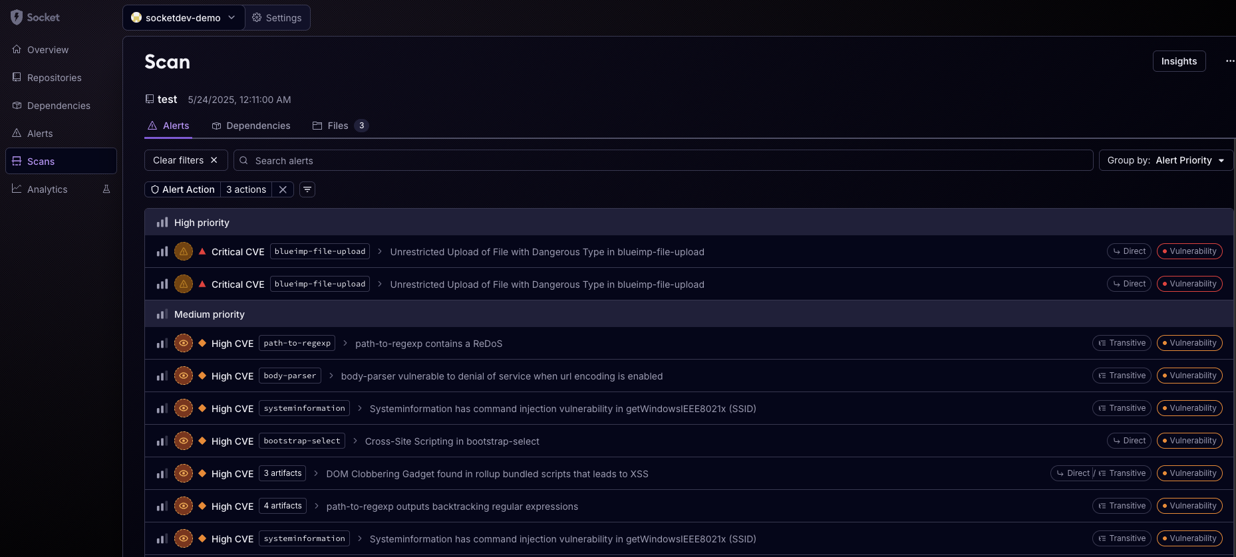Select 'Unrestricted Upload of File' text in second row
The width and height of the screenshot is (1236, 557).
pos(547,284)
